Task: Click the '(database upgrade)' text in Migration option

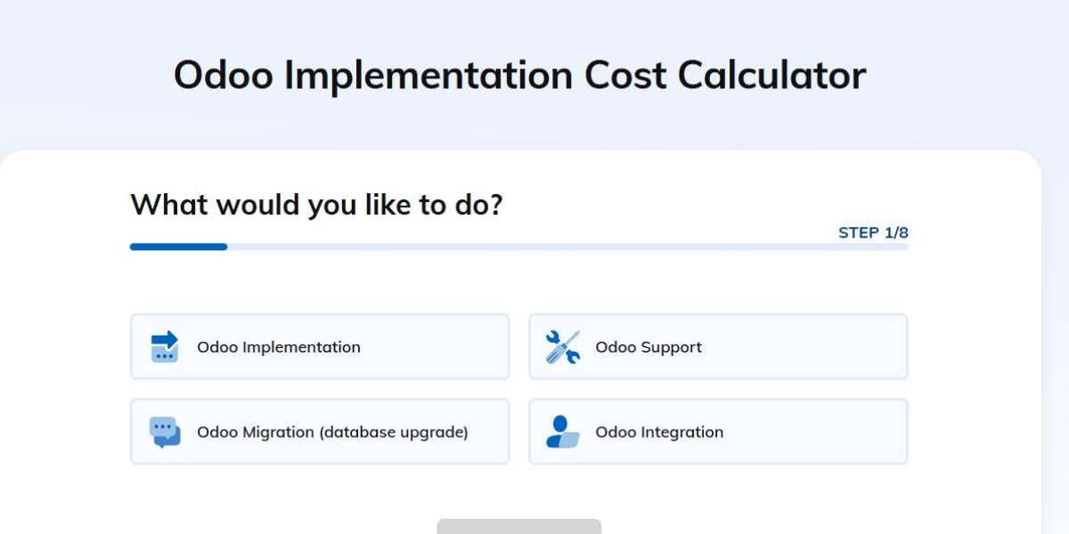Action: click(394, 433)
